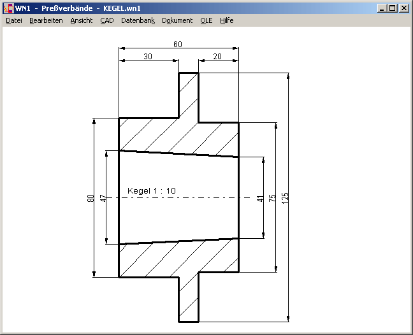
Task: Maximize the WN1 window
Action: (392, 8)
